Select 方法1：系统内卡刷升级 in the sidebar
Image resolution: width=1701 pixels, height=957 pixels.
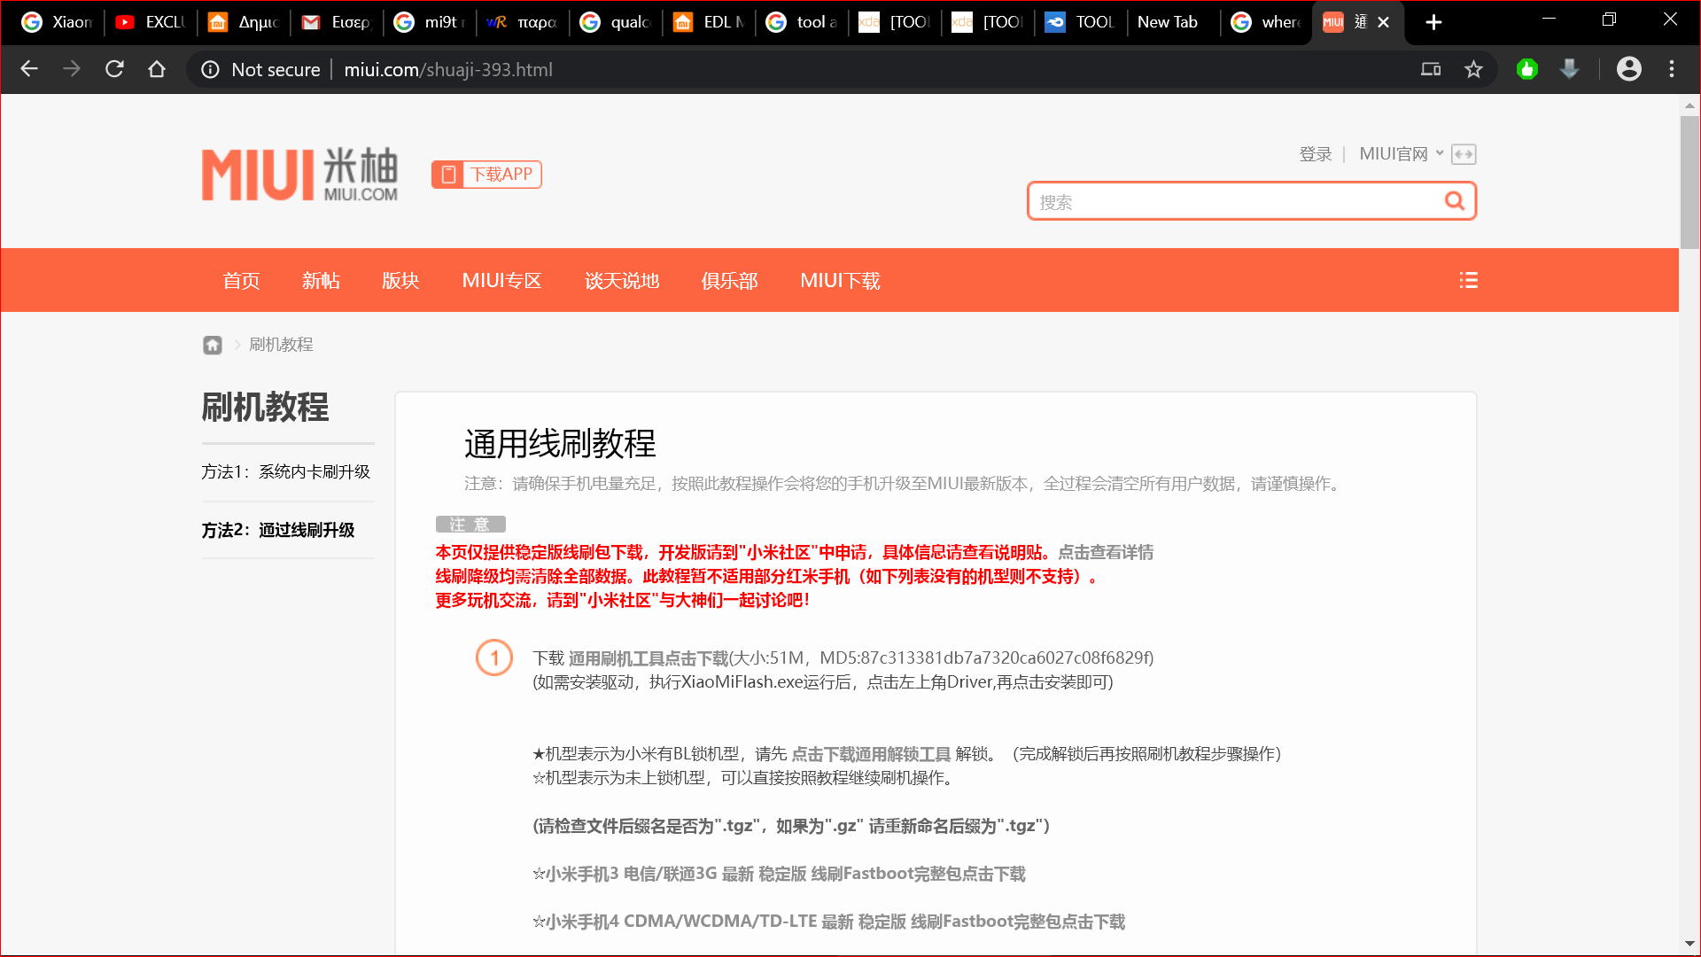tap(285, 471)
